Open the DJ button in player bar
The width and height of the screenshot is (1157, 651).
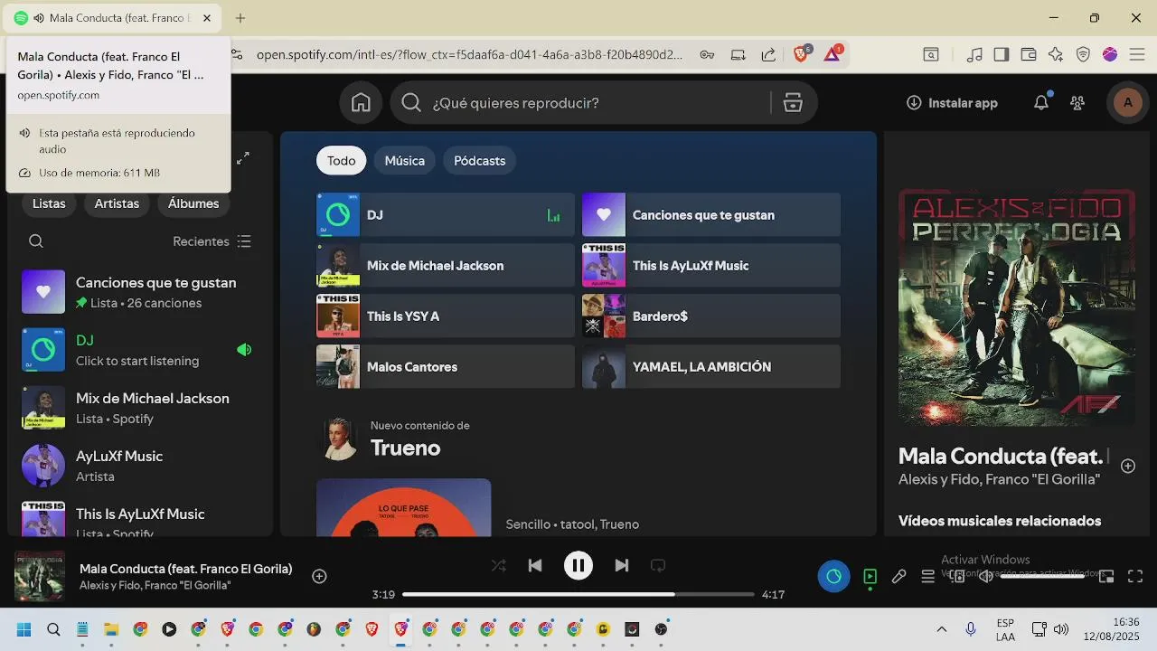click(x=833, y=576)
